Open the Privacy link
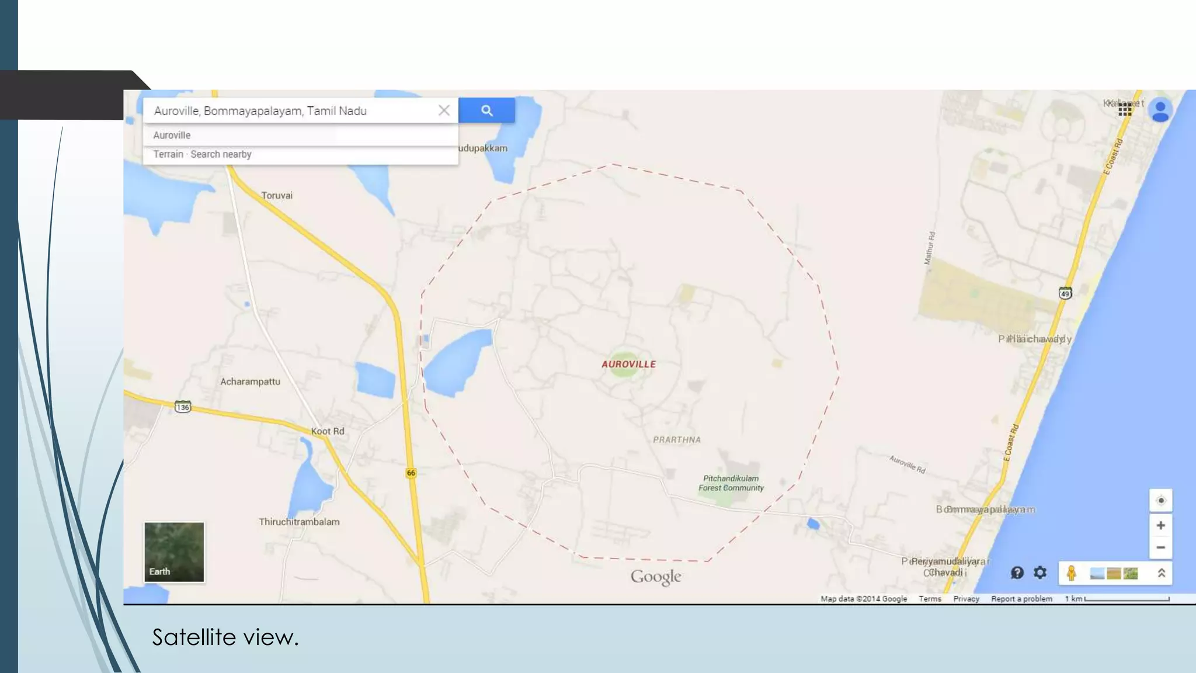The image size is (1196, 673). pyautogui.click(x=966, y=599)
